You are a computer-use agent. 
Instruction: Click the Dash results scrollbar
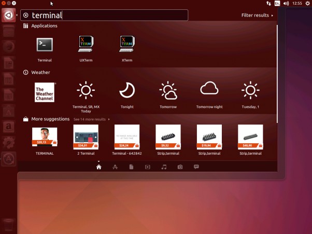tap(277, 74)
